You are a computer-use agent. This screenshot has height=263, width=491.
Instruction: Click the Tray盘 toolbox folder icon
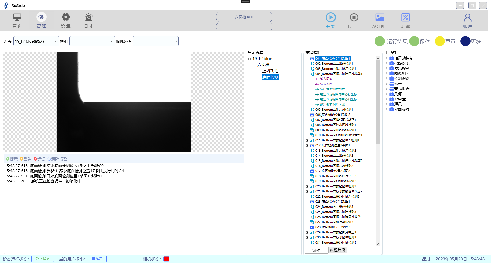(392, 99)
